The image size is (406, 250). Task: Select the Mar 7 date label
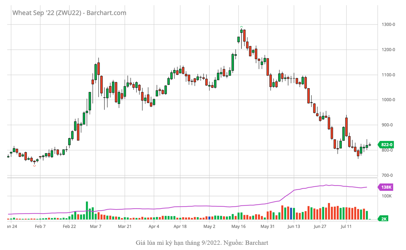tap(96, 226)
